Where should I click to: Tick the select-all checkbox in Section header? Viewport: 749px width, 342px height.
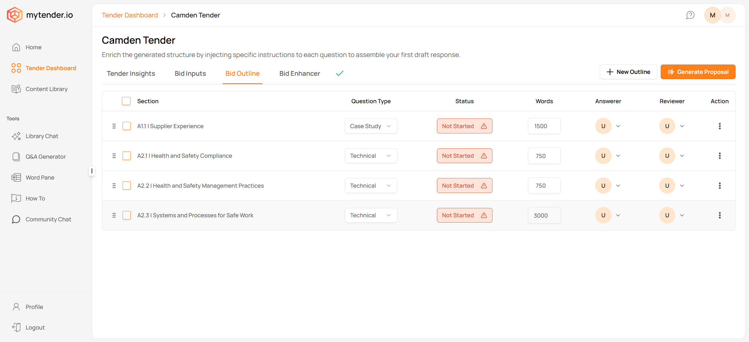click(126, 101)
